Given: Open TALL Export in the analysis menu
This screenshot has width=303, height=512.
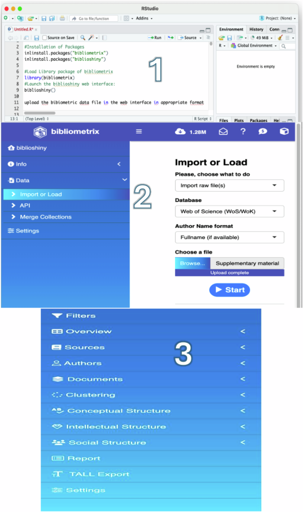Looking at the screenshot, I should click(151, 474).
